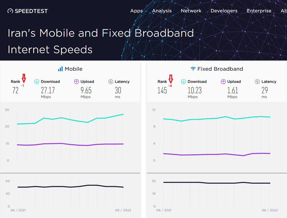
Task: Click the red arrow above Fixed Broadband rank
Action: 171,78
